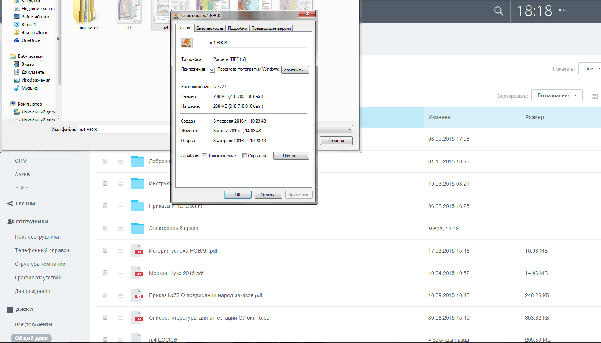This screenshot has width=601, height=343.
Task: Click the grid view icon beside sort
Action: 595,96
